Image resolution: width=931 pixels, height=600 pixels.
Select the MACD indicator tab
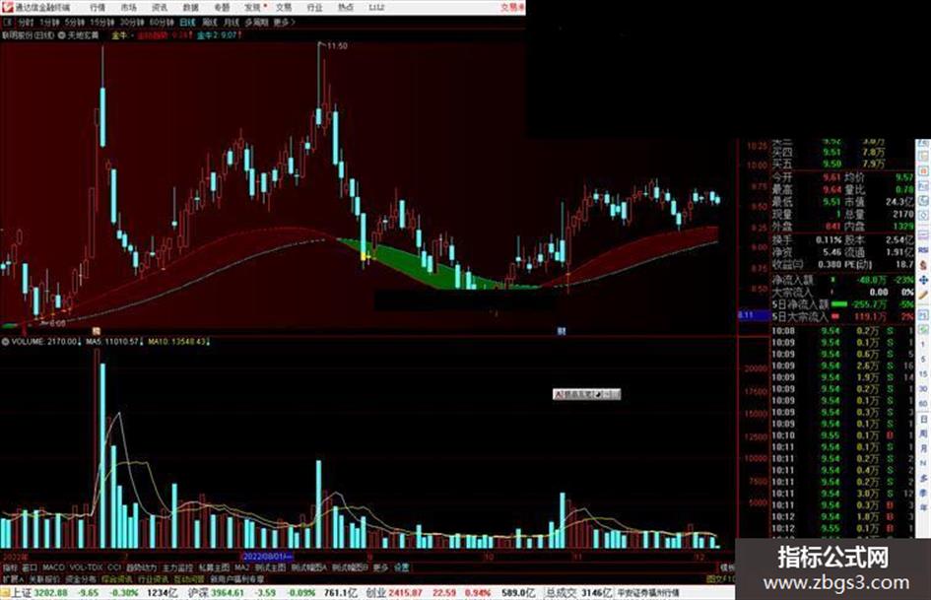pyautogui.click(x=53, y=567)
